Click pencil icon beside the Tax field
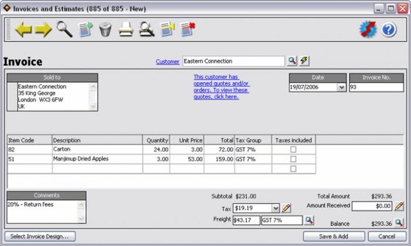 click(x=286, y=208)
